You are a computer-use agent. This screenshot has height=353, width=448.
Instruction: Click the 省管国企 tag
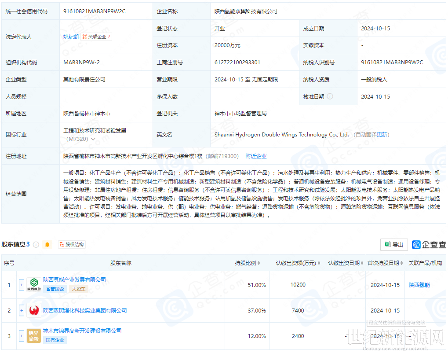coord(55,289)
